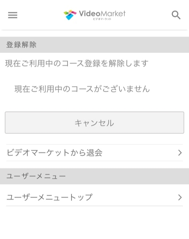Screen dimensions: 189x239
Task: Click text 現在ご利用中のコース登録を解除します
Action: pos(77,63)
